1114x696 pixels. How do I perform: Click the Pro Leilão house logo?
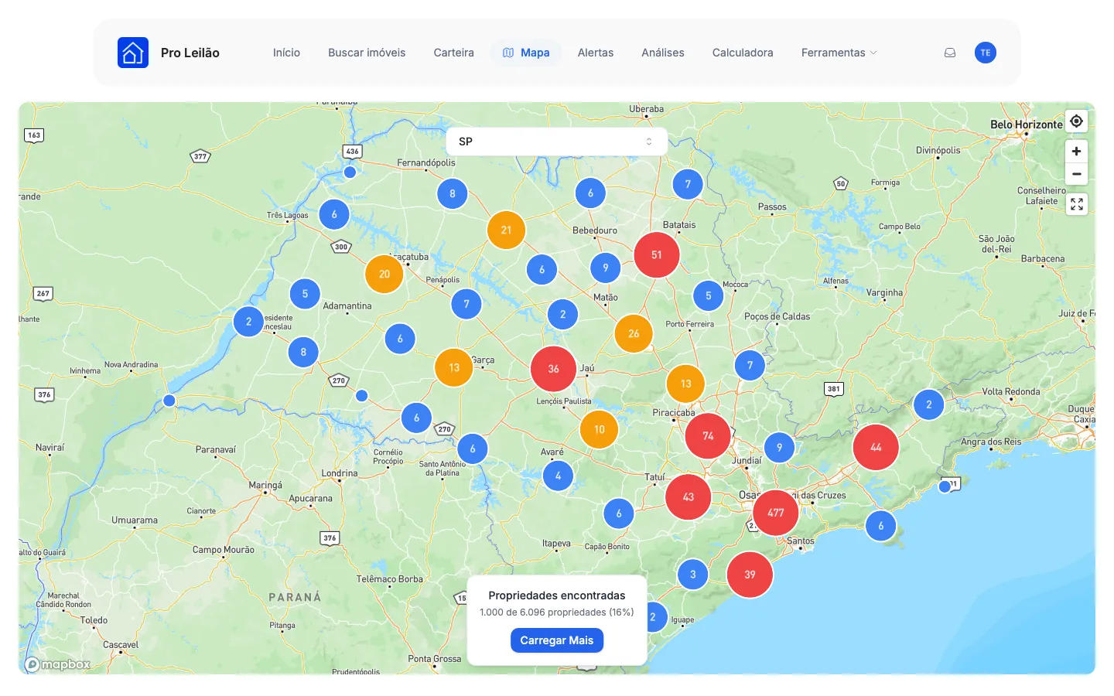[x=133, y=53]
